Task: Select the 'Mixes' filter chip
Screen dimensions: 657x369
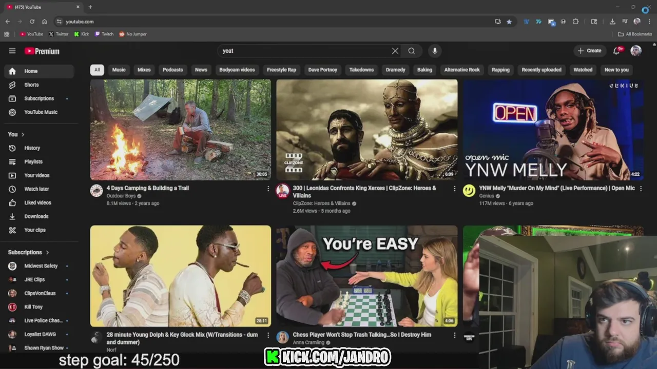Action: pyautogui.click(x=144, y=70)
